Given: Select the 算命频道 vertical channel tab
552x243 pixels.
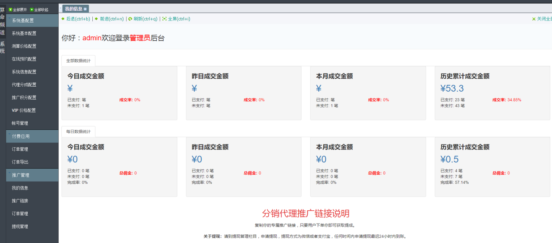Looking at the screenshot, I should (x=3, y=21).
